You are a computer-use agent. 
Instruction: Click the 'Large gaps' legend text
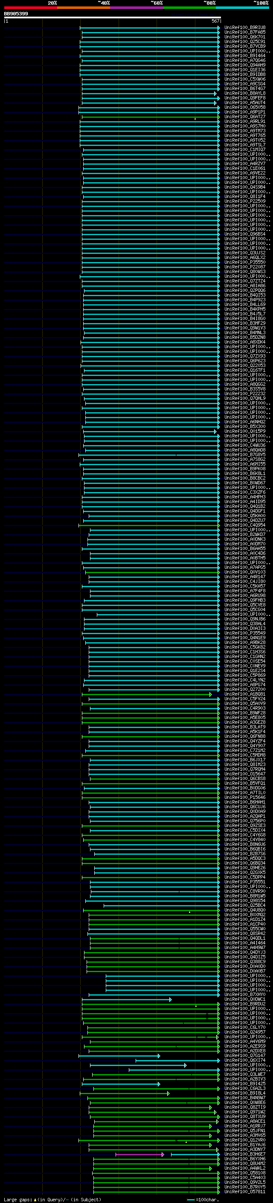[18, 1200]
